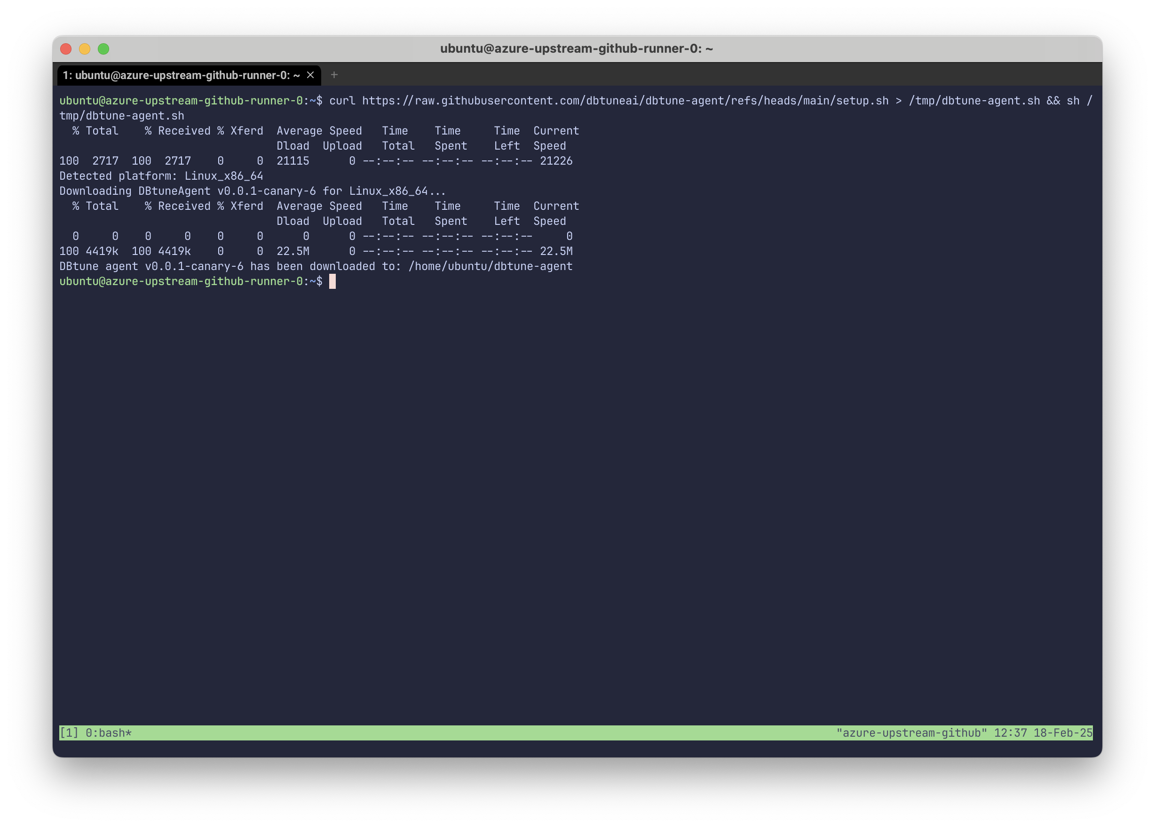Viewport: 1155px width, 827px height.
Task: Place focus on the terminal cursor at the prompt
Action: [333, 281]
